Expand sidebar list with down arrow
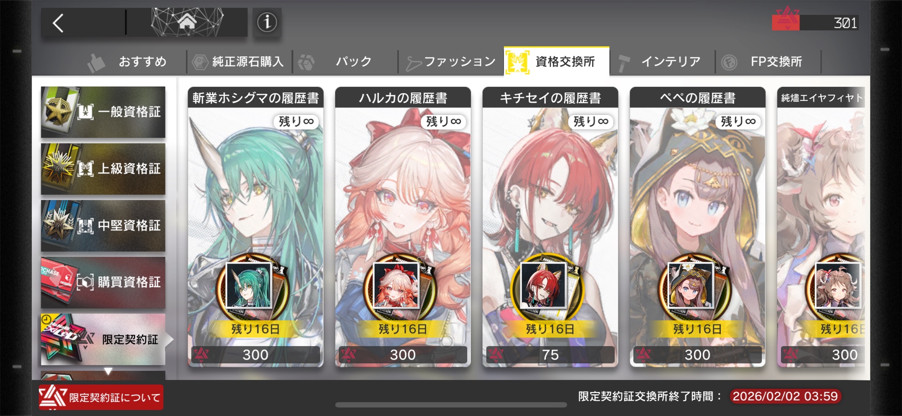 (108, 371)
